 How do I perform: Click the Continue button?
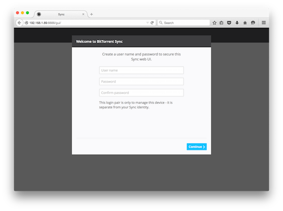pos(197,147)
